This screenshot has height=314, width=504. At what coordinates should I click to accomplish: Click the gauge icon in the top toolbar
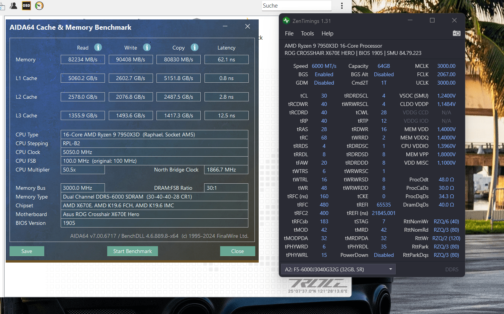[39, 5]
